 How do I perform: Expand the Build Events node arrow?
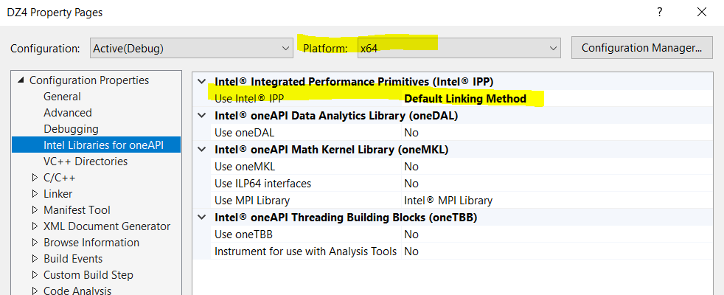click(35, 259)
